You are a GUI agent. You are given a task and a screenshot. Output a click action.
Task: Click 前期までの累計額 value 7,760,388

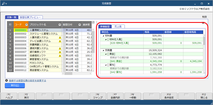[x=156, y=58]
